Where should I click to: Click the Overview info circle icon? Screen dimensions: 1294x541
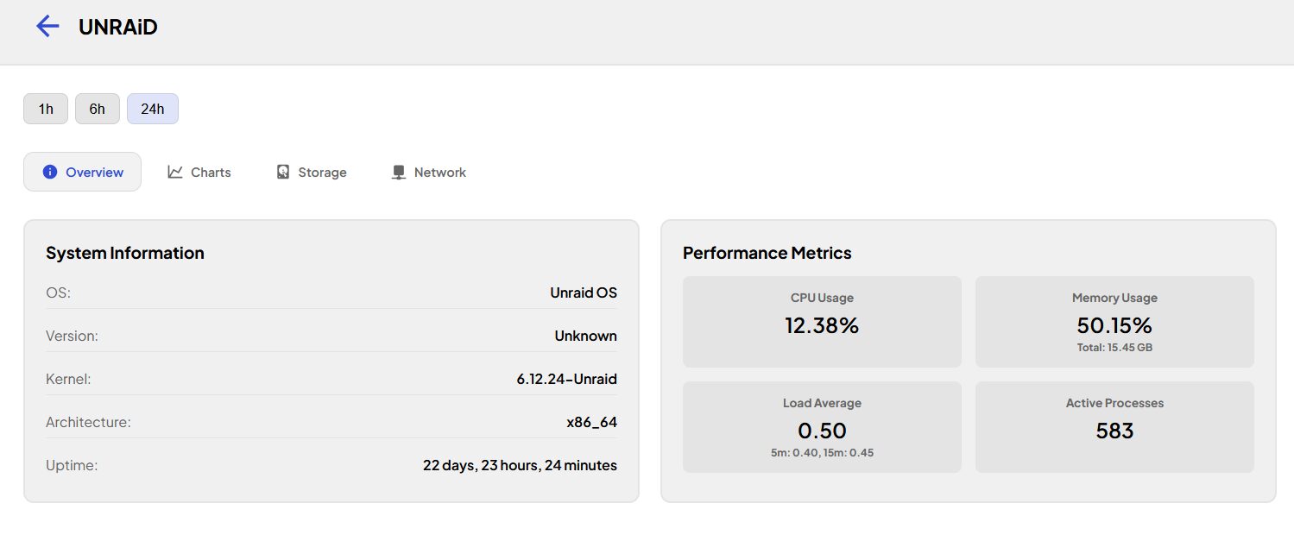point(50,172)
